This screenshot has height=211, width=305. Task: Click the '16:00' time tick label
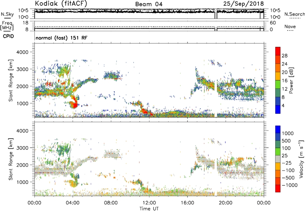pos(187,203)
